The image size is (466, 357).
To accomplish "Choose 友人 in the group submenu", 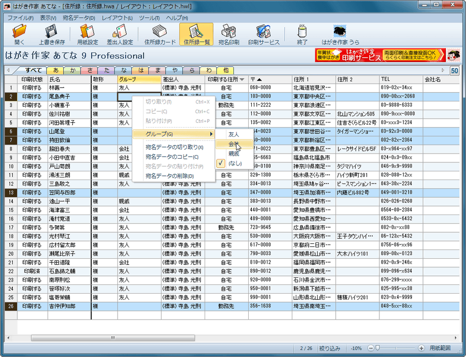I will coord(234,134).
